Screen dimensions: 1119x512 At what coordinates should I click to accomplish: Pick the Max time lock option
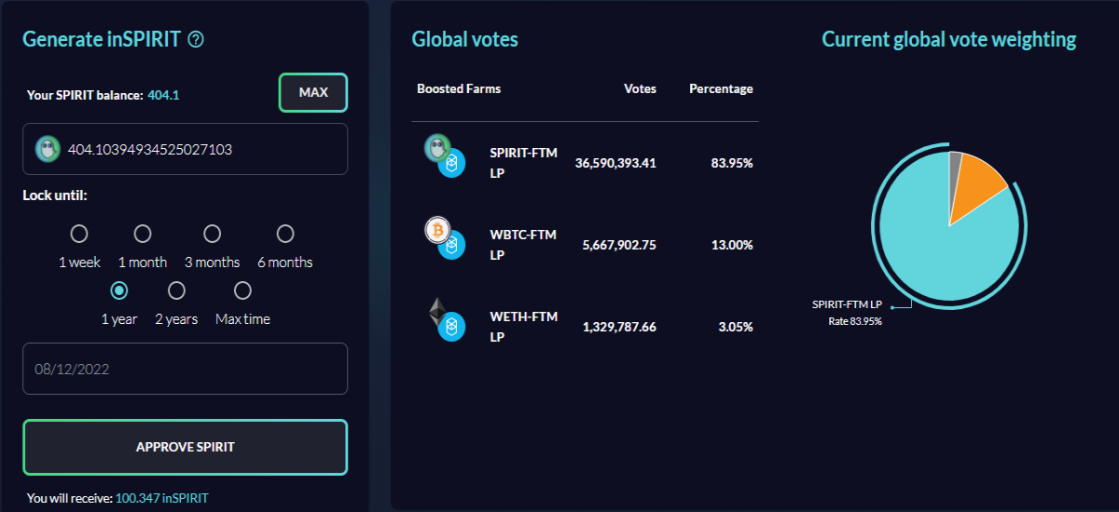coord(242,290)
